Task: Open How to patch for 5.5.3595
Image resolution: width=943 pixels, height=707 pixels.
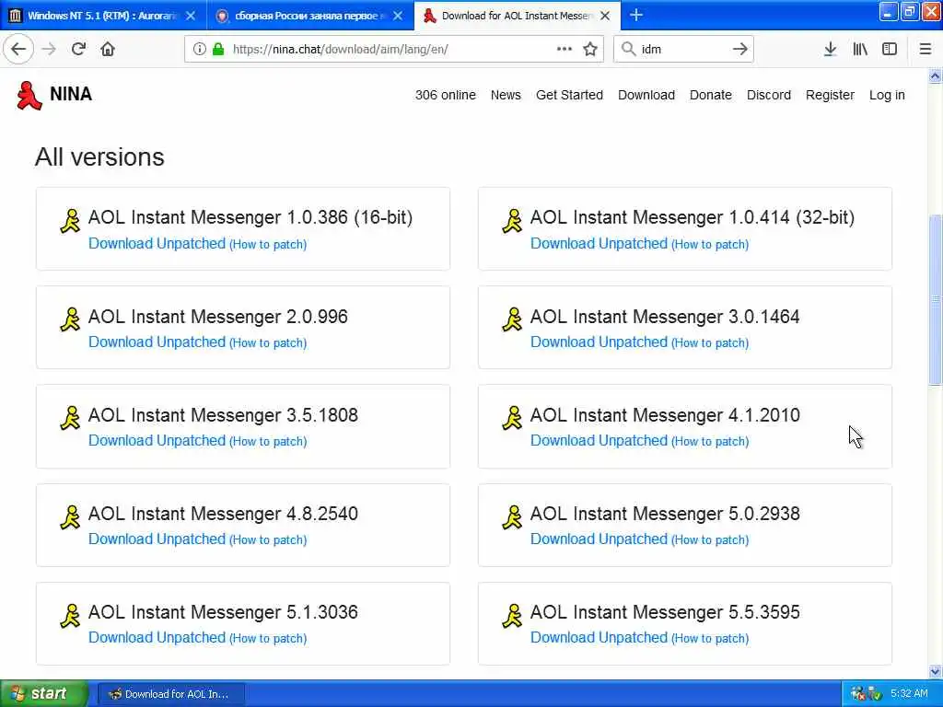Action: [710, 639]
